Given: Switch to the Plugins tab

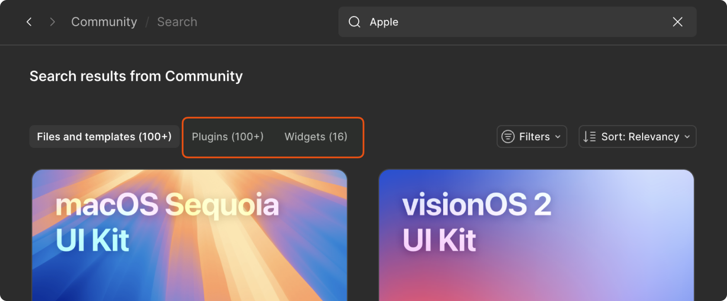Looking at the screenshot, I should pos(228,137).
